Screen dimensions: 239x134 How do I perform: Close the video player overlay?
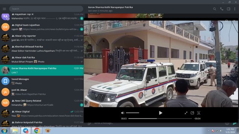click(x=234, y=20)
